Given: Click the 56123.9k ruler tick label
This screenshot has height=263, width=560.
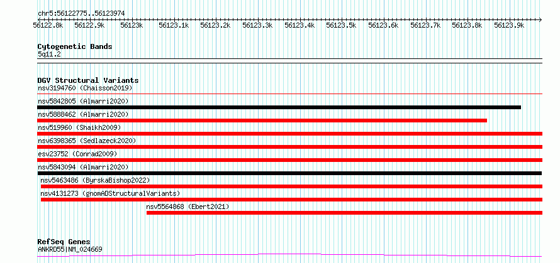Looking at the screenshot, I should [509, 25].
